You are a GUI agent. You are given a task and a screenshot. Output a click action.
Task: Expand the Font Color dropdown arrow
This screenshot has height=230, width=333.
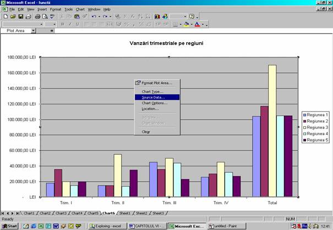pyautogui.click(x=205, y=24)
